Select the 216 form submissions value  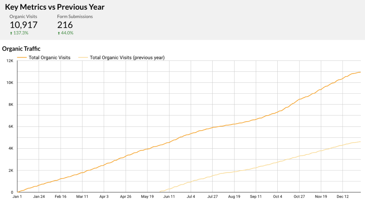click(65, 25)
